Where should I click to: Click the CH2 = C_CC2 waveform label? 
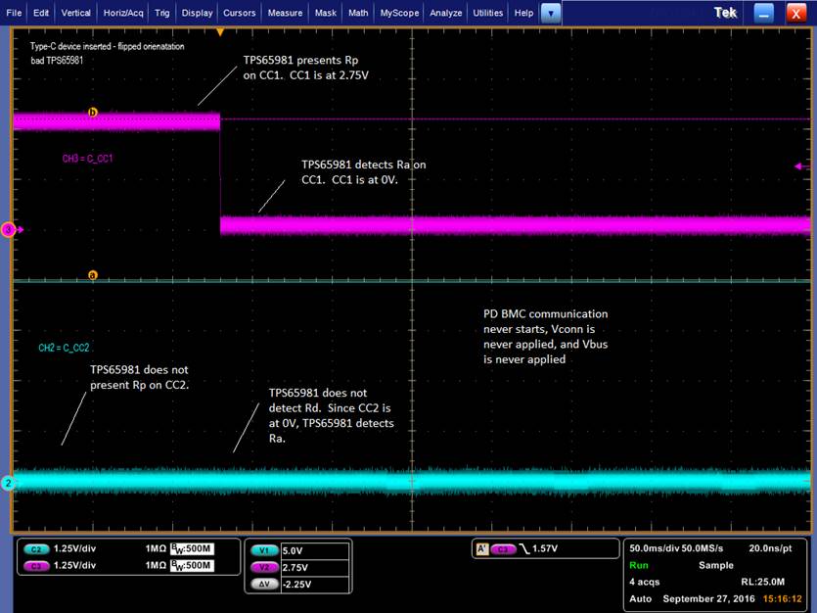[64, 348]
